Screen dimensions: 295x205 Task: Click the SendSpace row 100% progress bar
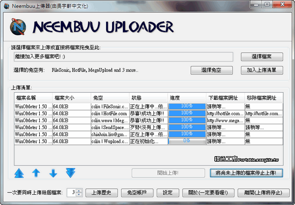point(187,127)
